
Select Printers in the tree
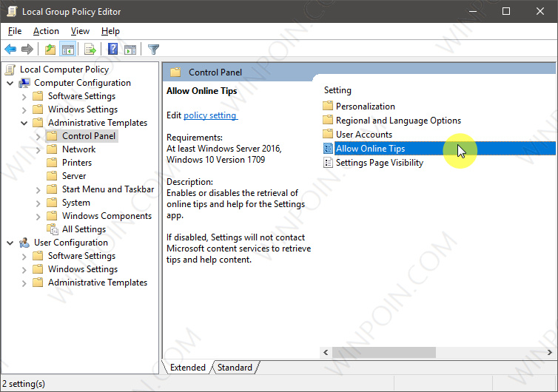click(x=77, y=163)
